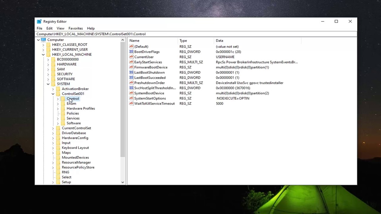Click the data value "0x00380000 (3670016)"
381x214 pixels.
[x=233, y=88]
